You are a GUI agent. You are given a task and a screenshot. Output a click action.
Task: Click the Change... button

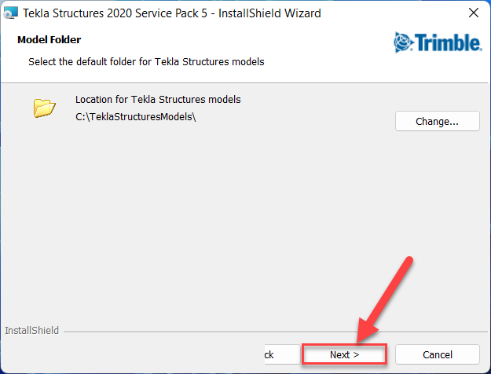437,122
